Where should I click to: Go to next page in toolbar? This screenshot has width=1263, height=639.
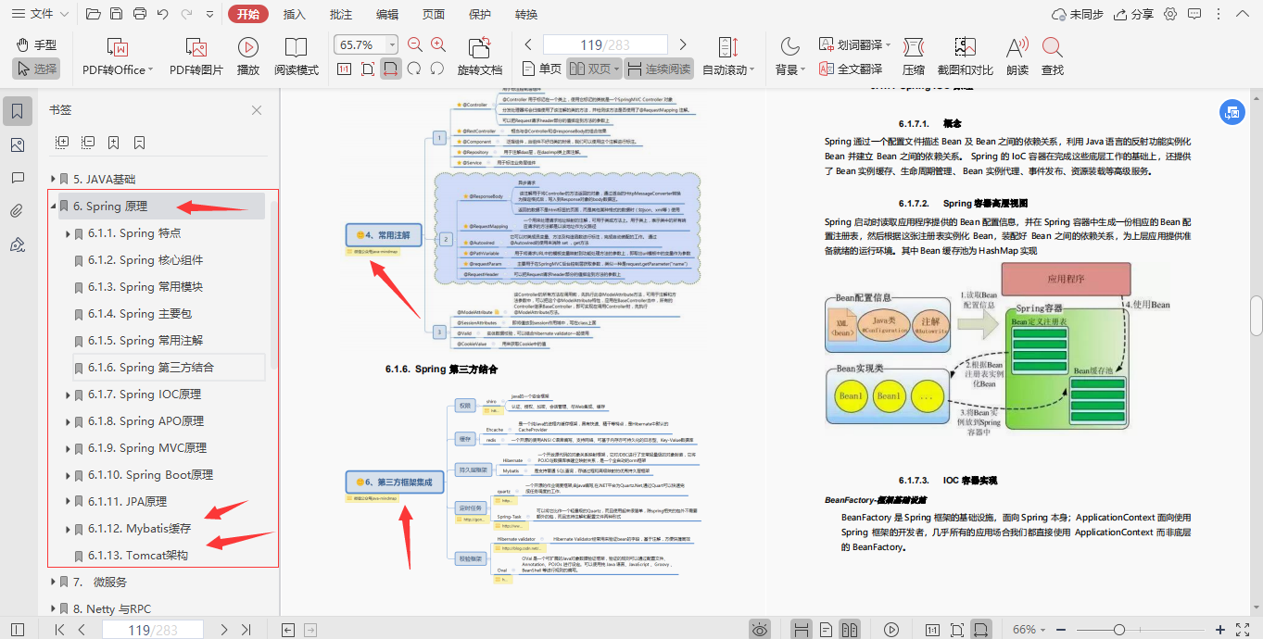[x=683, y=44]
